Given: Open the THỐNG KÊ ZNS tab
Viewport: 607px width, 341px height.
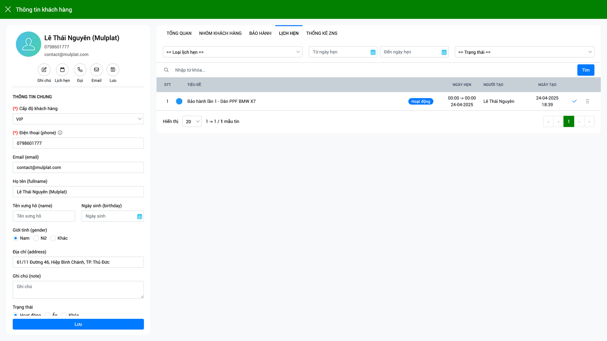Looking at the screenshot, I should pyautogui.click(x=322, y=33).
